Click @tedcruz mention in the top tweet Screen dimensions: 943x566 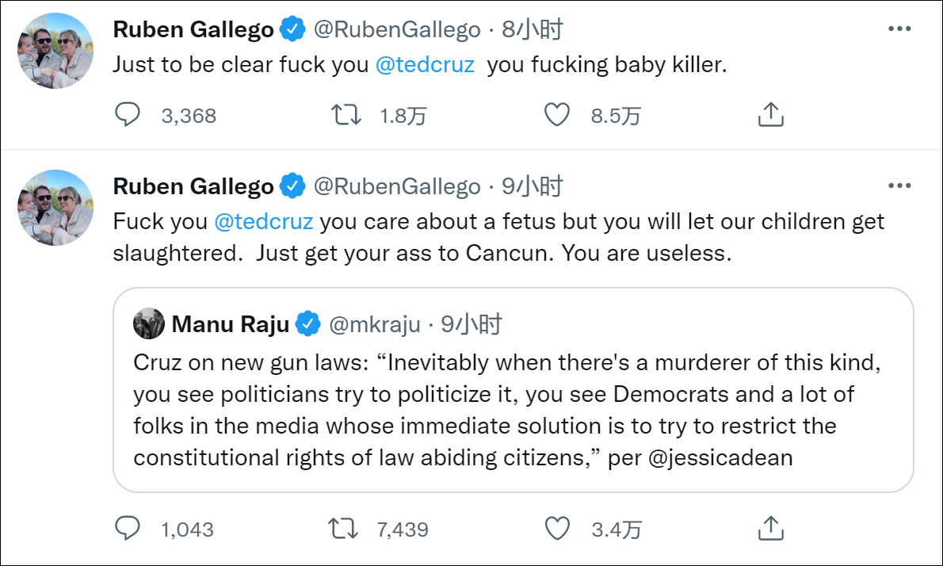pyautogui.click(x=425, y=65)
